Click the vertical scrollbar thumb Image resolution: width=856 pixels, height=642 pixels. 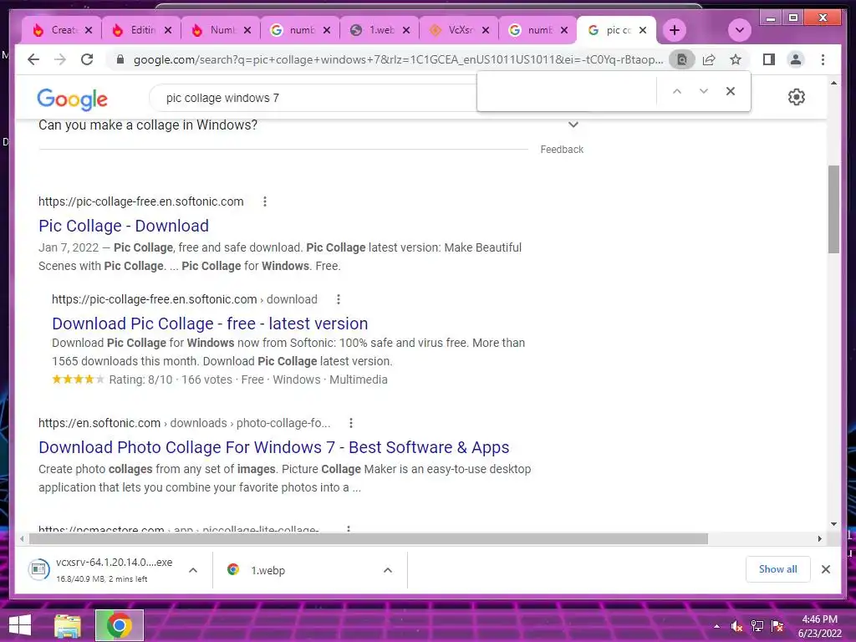[x=833, y=209]
